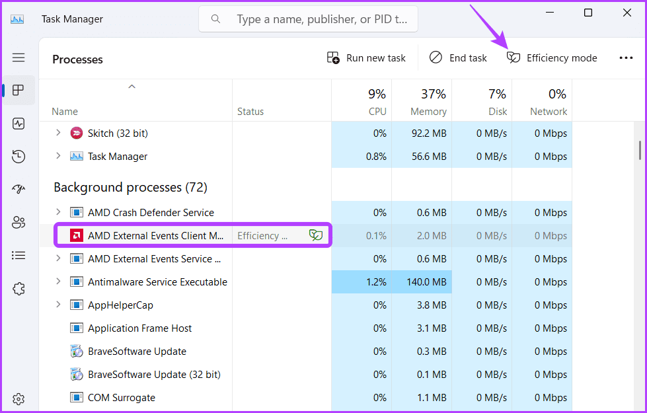Expand AMD Crash Defender Service

coord(58,211)
